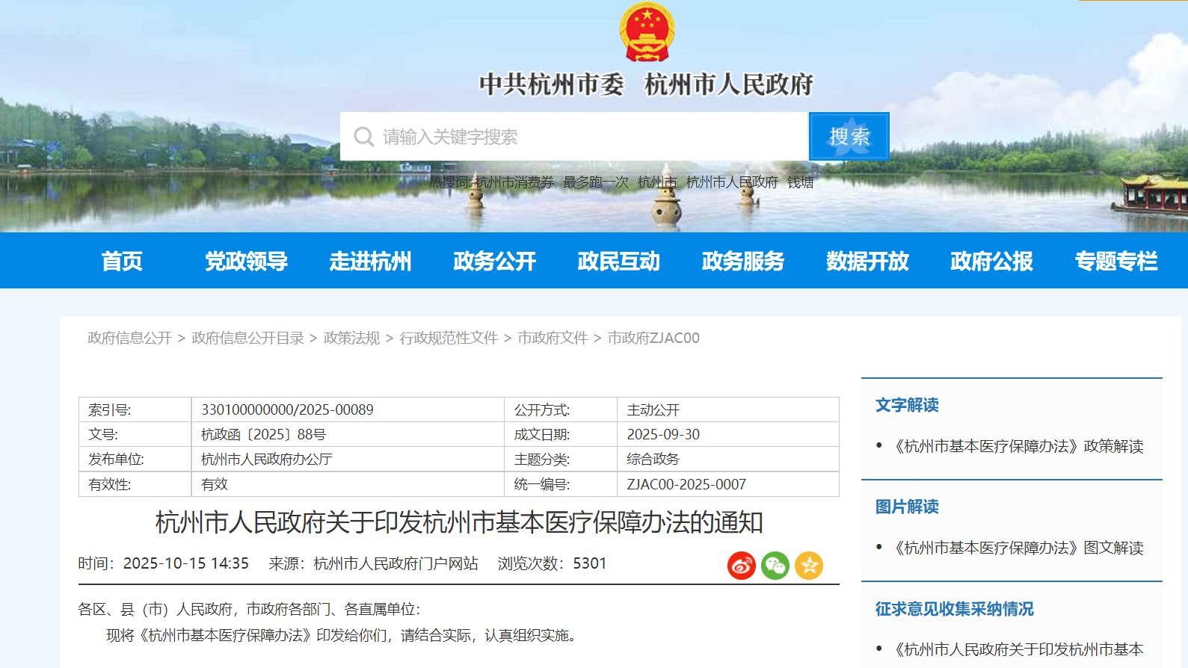Open the 政民互动 navigation item

point(619,261)
